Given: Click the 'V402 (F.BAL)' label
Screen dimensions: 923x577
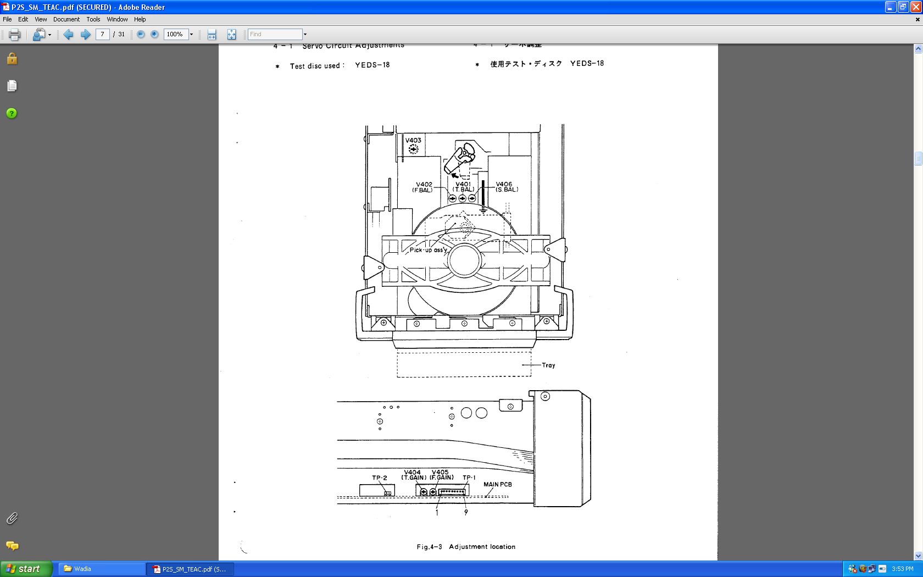Looking at the screenshot, I should [x=423, y=187].
